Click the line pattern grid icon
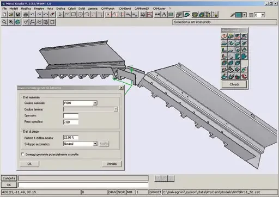The height and width of the screenshot is (197, 279). click(251, 15)
